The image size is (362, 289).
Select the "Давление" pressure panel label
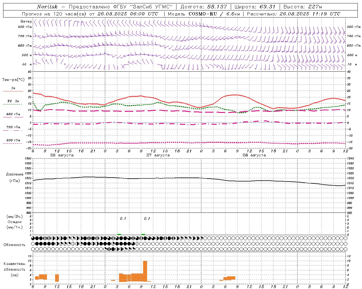(15, 174)
